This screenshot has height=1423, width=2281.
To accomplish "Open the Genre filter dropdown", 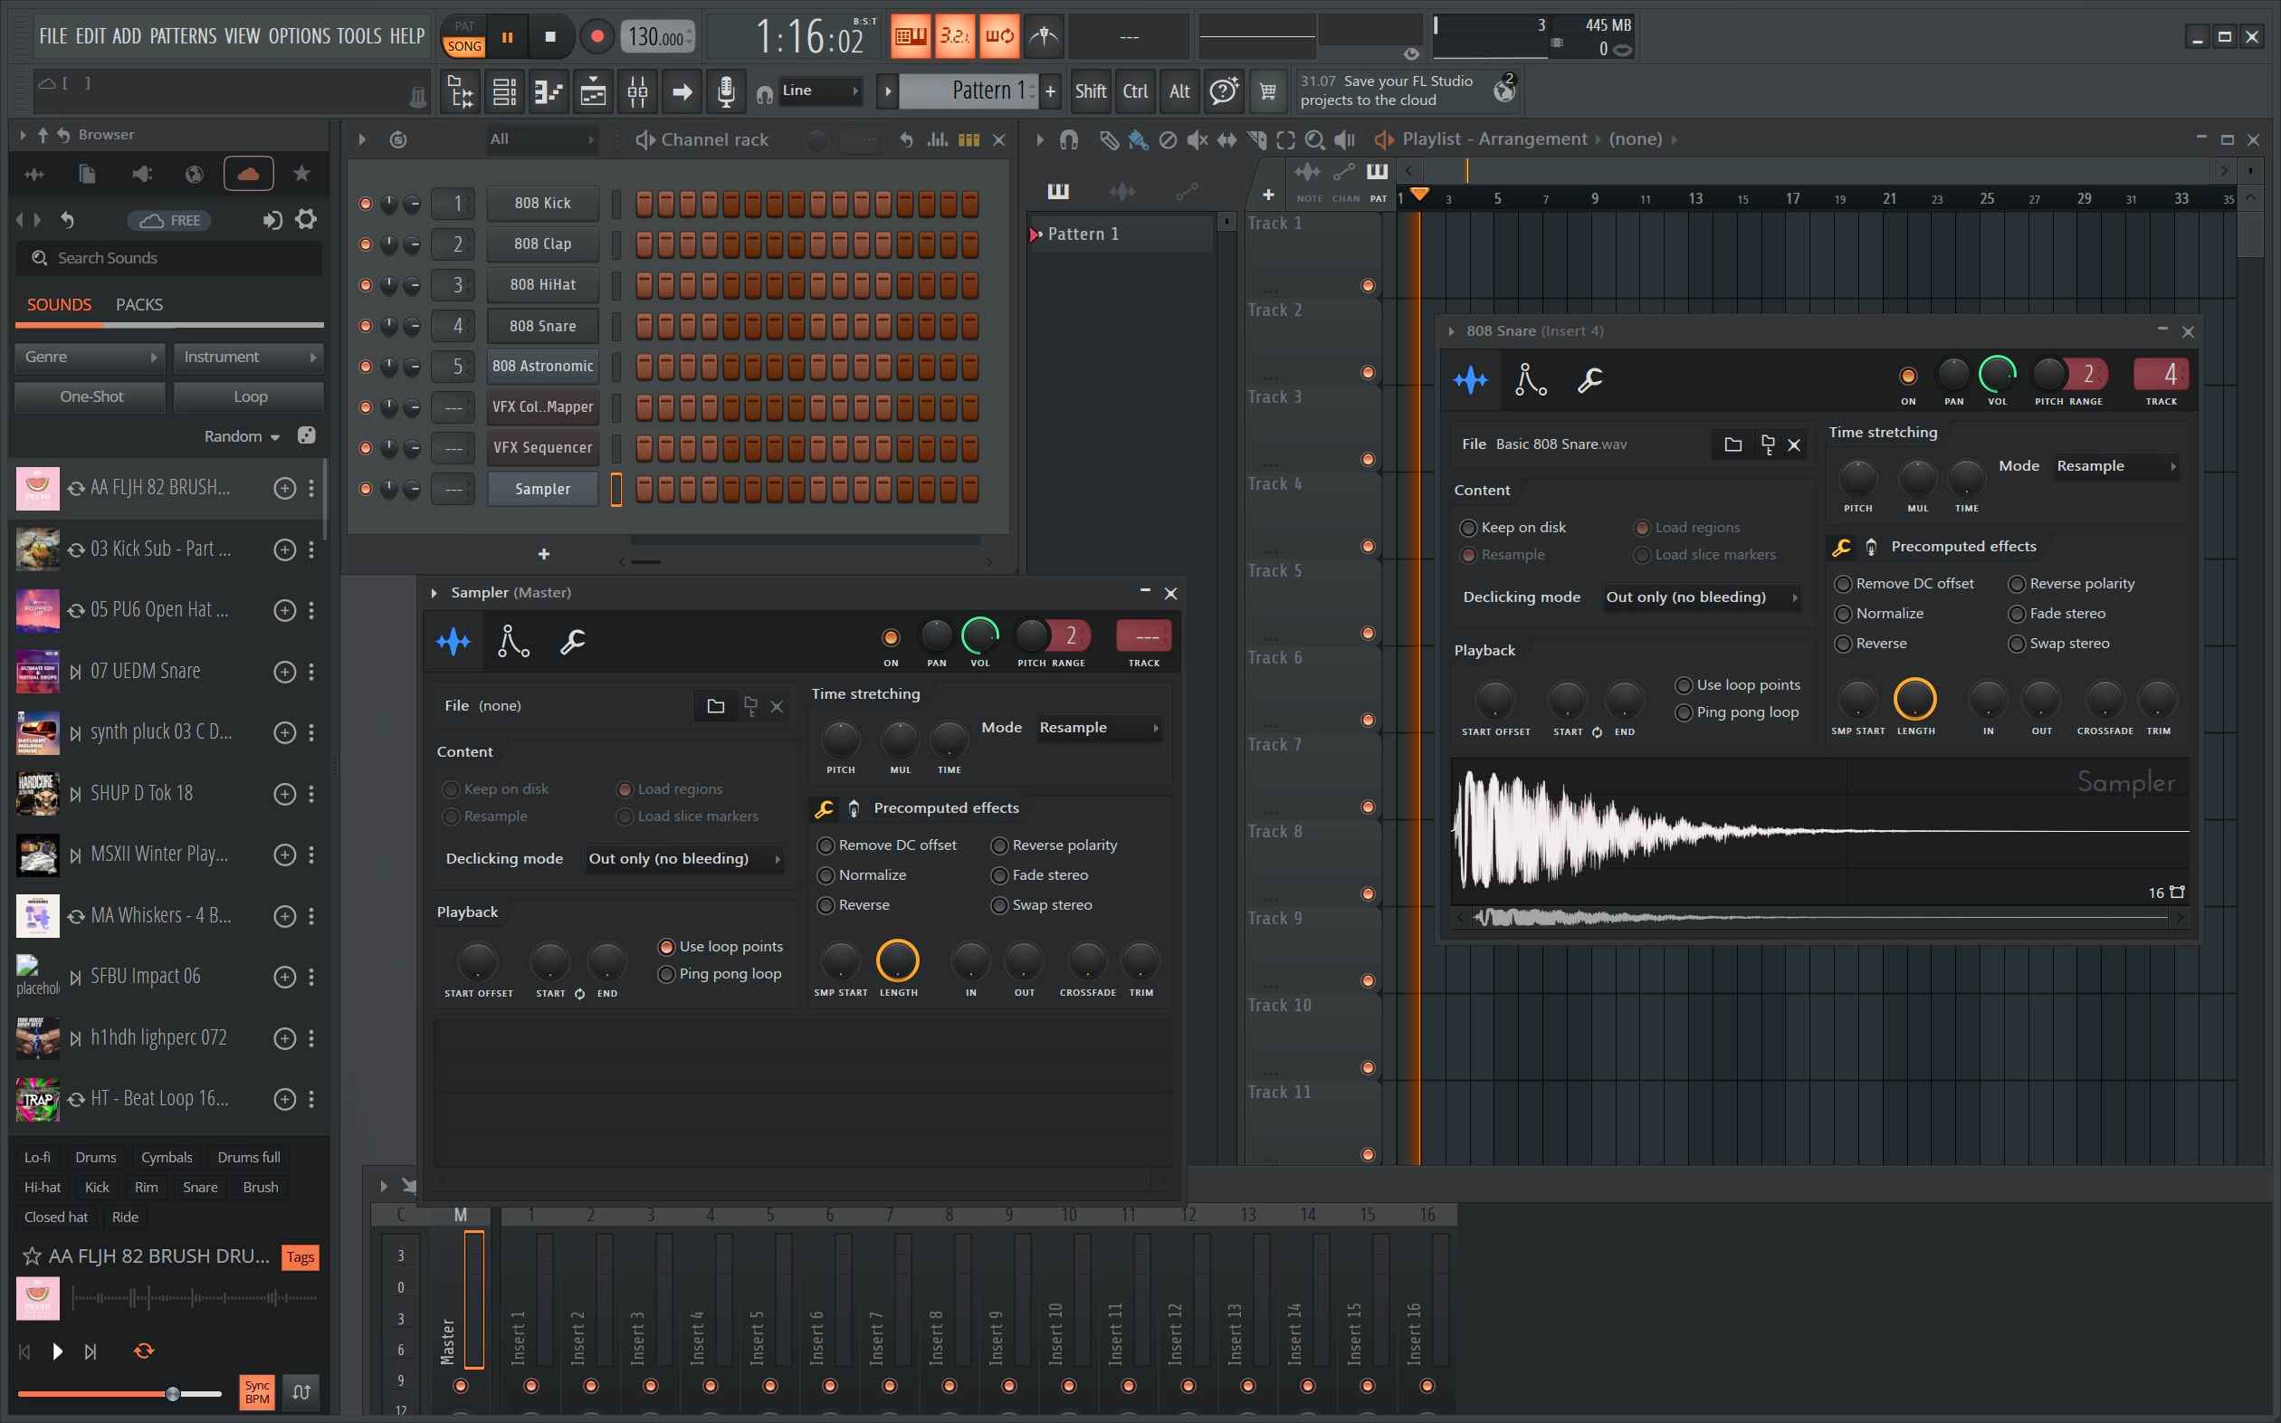I will coord(90,357).
